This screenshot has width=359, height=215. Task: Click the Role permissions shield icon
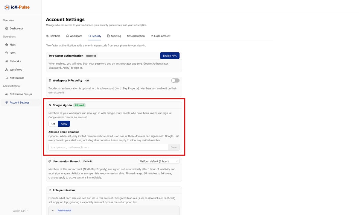pos(50,190)
